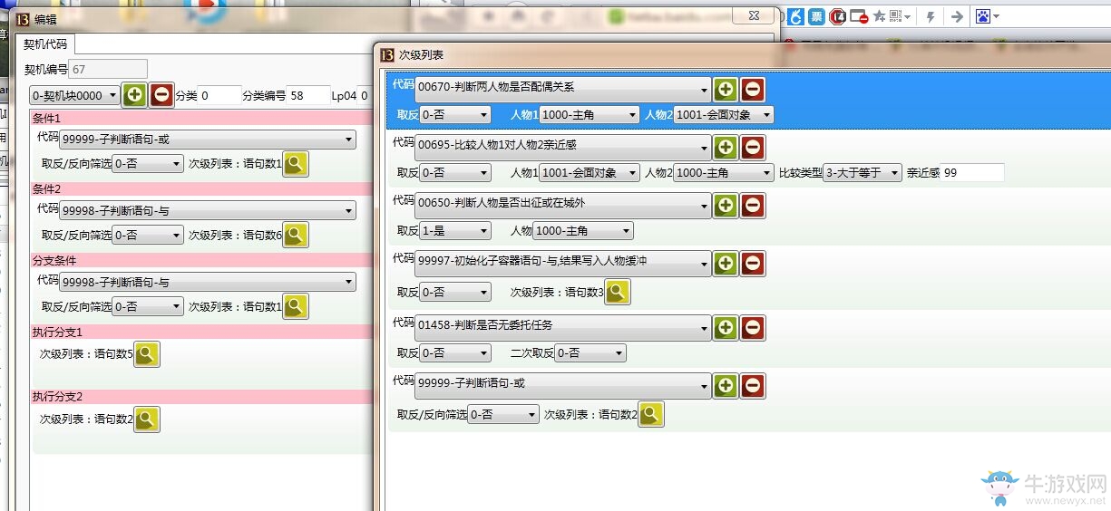Screen dimensions: 1111x511
Task: Add statement after 00695 row
Action: pyautogui.click(x=726, y=147)
